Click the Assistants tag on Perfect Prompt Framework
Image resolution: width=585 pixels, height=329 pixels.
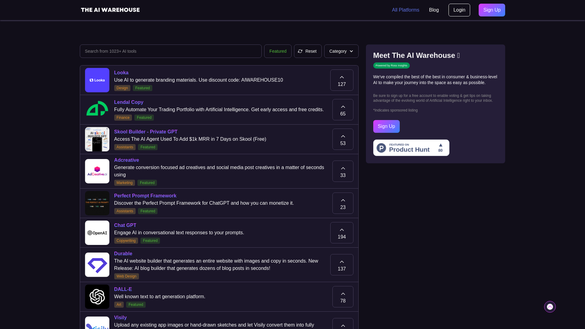coord(125,211)
